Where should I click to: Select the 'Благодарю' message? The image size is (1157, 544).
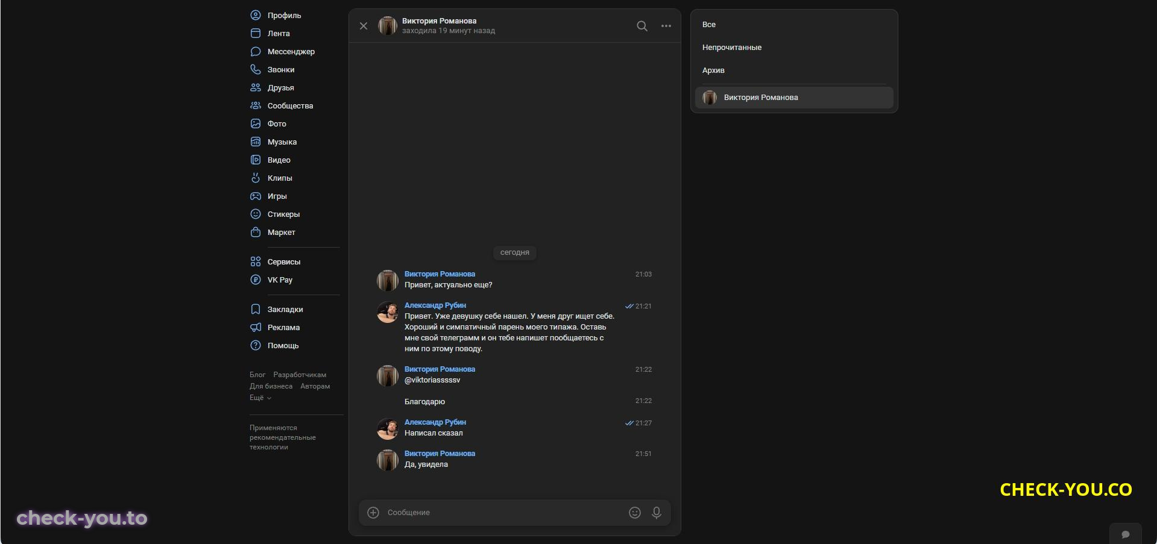(x=424, y=402)
